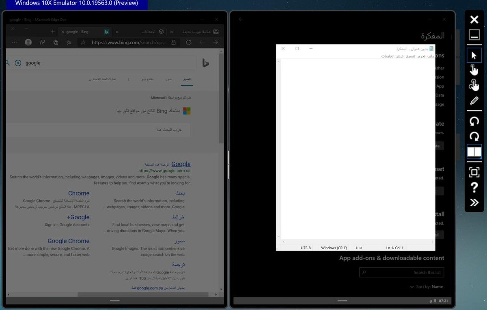Click the Notepad text editing area
This screenshot has height=310, width=487.
click(357, 149)
